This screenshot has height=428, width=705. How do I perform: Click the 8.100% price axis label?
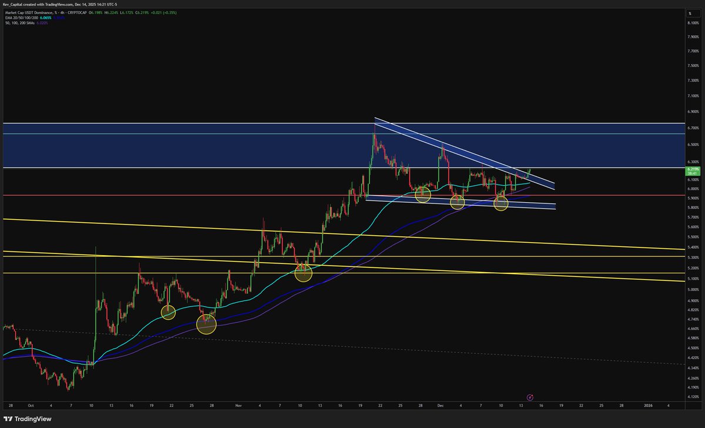tap(692, 23)
